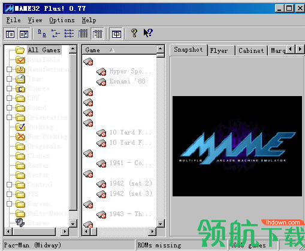Sort by the Game column header
Image resolution: width=305 pixels, height=251 pixels.
pyautogui.click(x=119, y=50)
